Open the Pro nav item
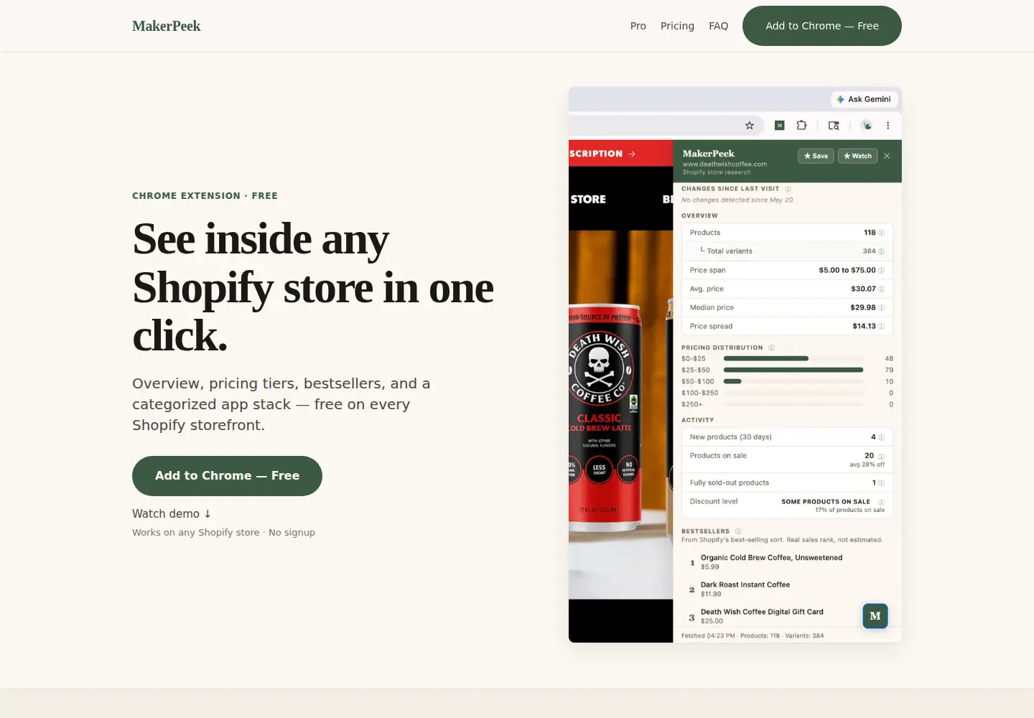1034x718 pixels. coord(638,26)
